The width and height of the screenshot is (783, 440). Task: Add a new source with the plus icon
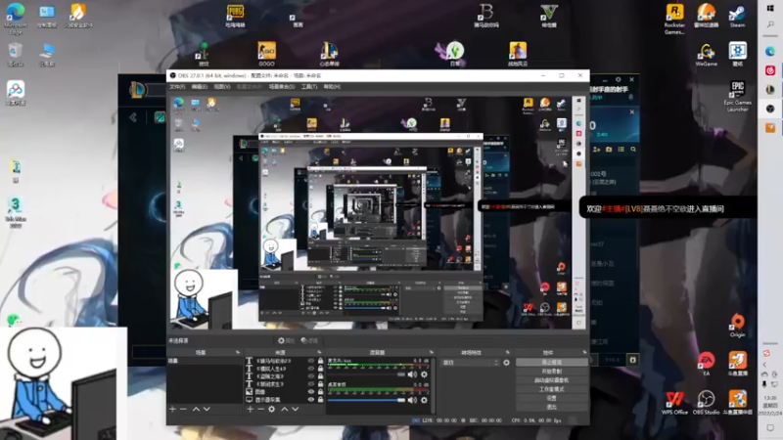(251, 409)
